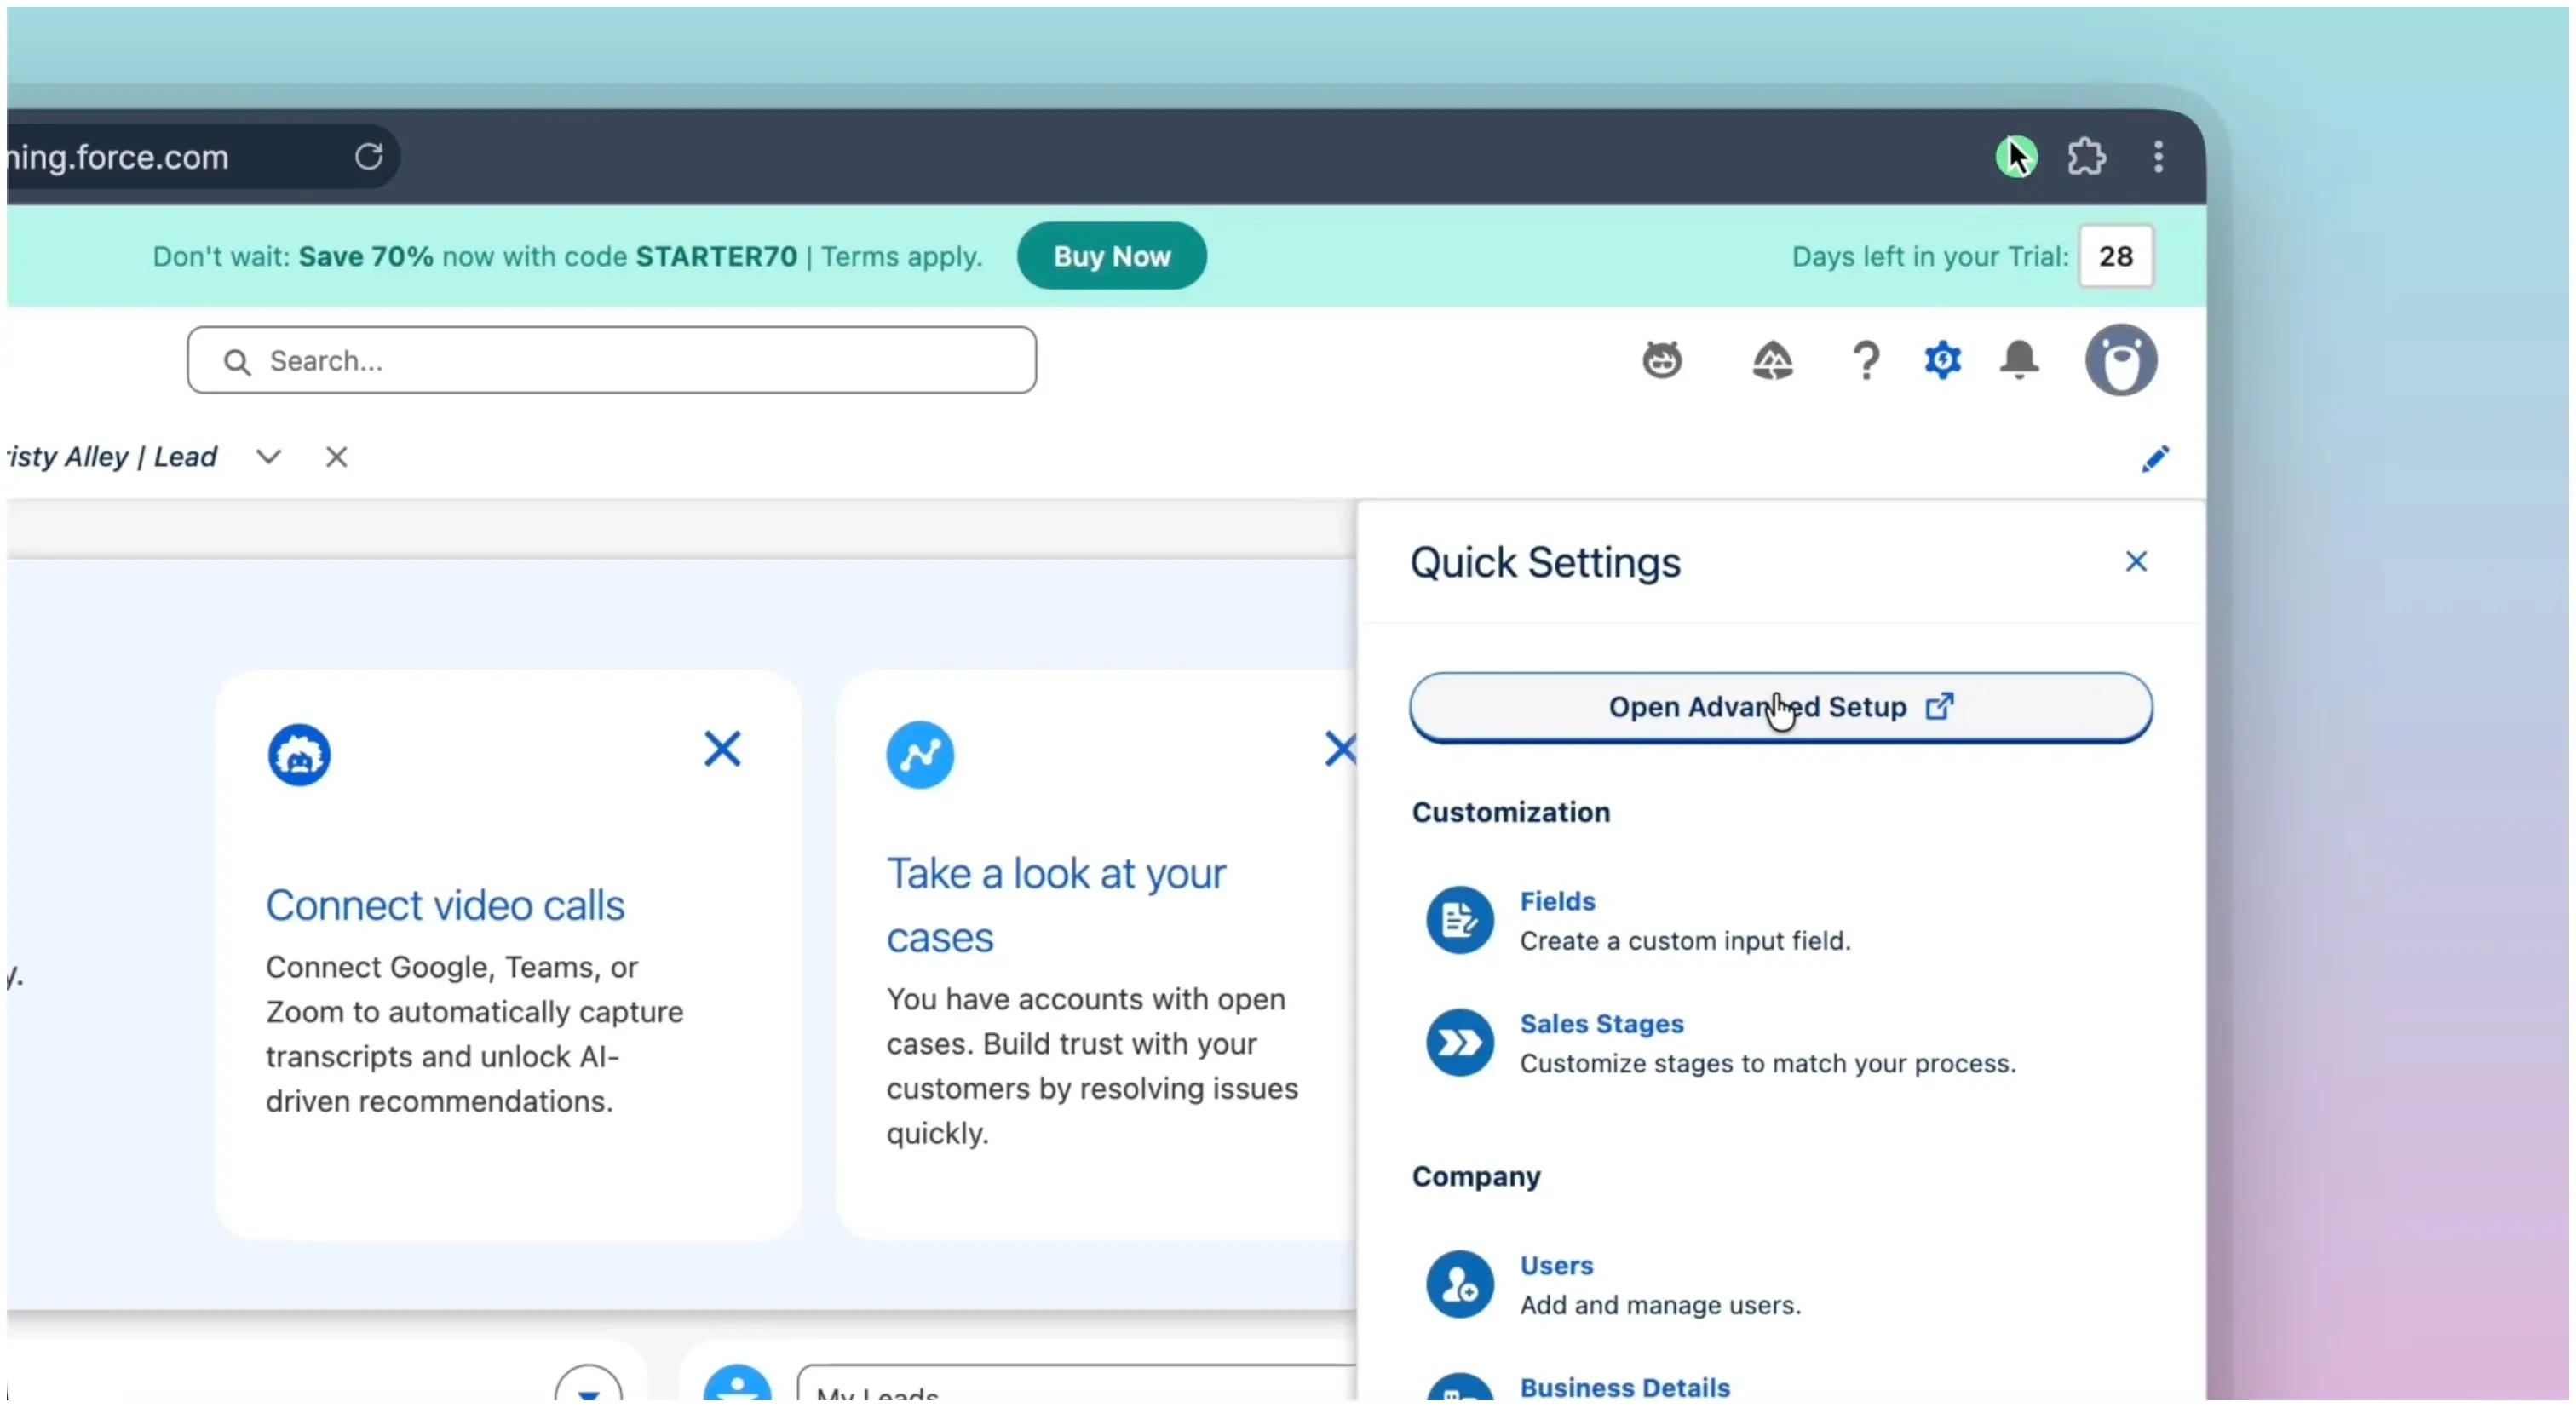Open the browser extensions puzzle icon

pos(2086,157)
